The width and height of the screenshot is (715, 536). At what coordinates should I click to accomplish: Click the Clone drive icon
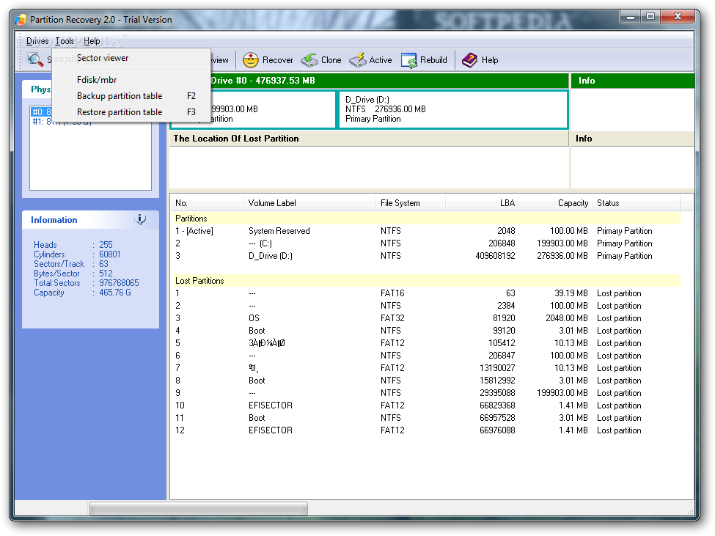point(309,59)
